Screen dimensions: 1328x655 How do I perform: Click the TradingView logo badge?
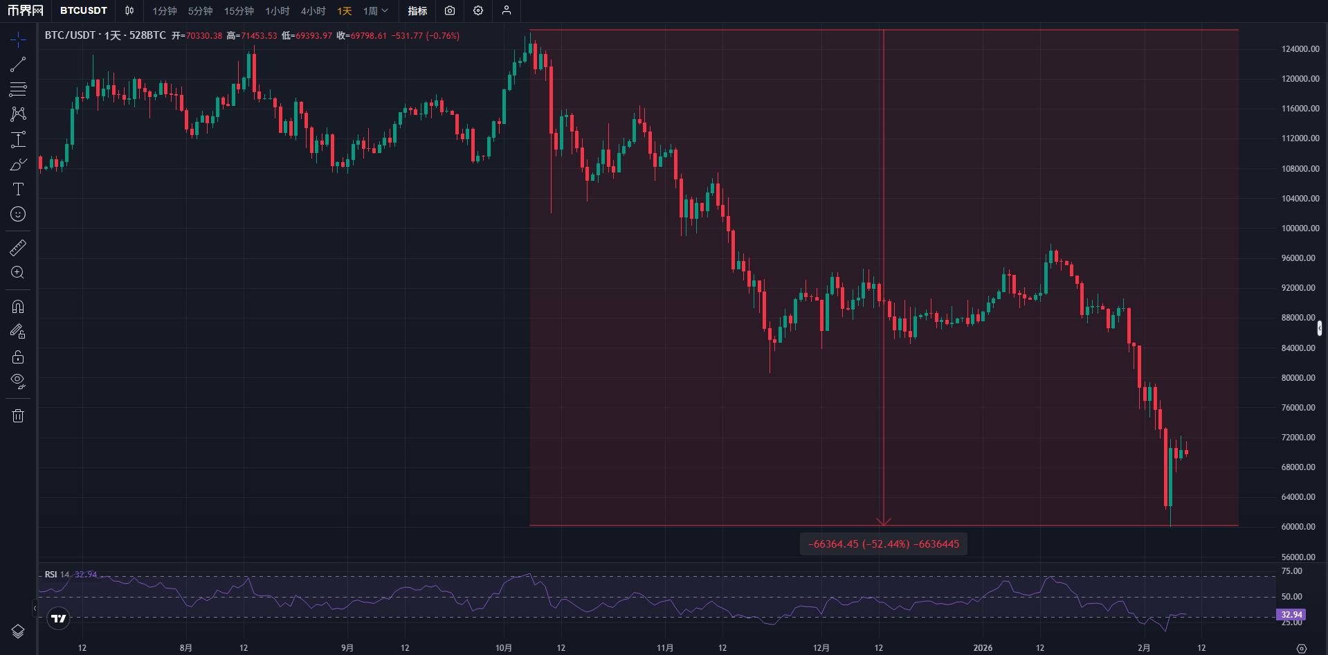(59, 618)
